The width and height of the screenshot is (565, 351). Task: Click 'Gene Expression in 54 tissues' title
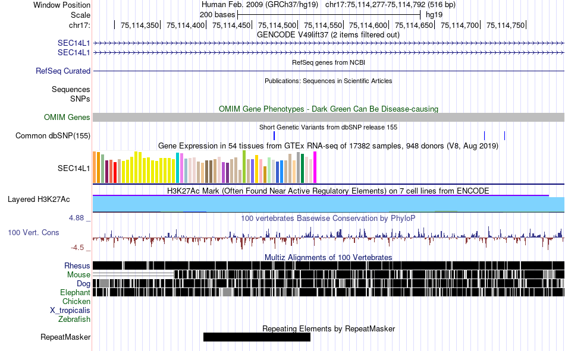pos(328,146)
